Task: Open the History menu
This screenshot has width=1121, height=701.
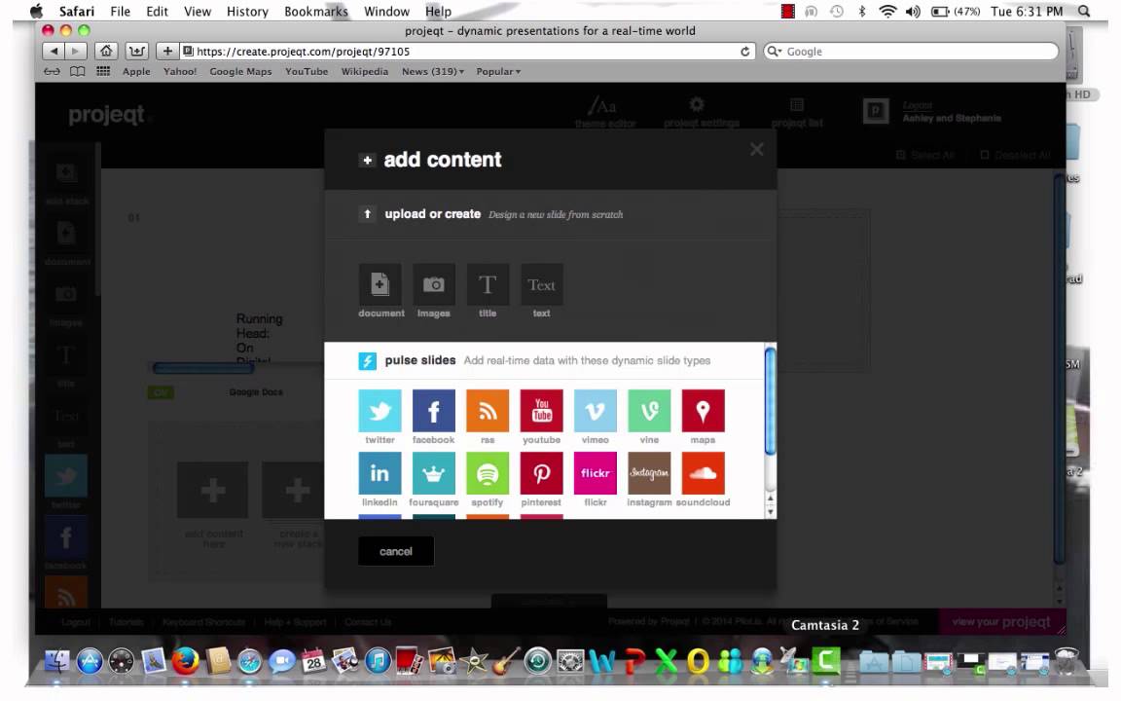Action: (x=247, y=12)
